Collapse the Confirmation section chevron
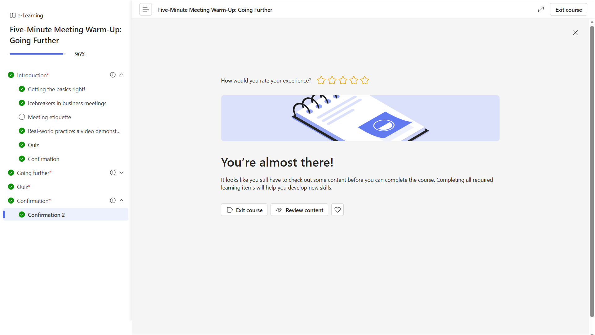The image size is (595, 335). click(121, 200)
